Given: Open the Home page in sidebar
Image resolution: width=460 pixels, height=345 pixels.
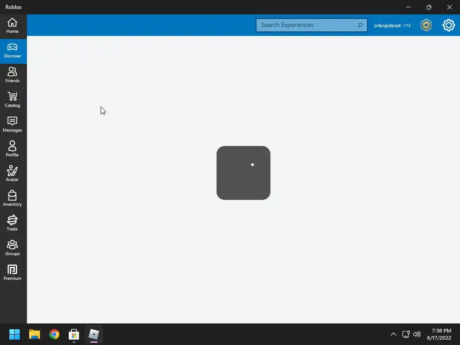Looking at the screenshot, I should [x=12, y=26].
